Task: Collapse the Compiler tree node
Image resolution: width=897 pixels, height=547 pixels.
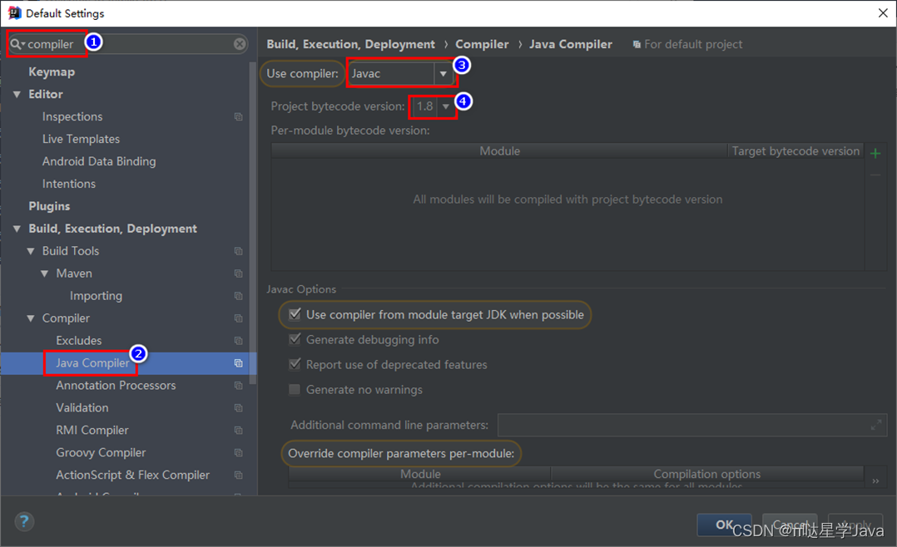Action: click(x=30, y=318)
